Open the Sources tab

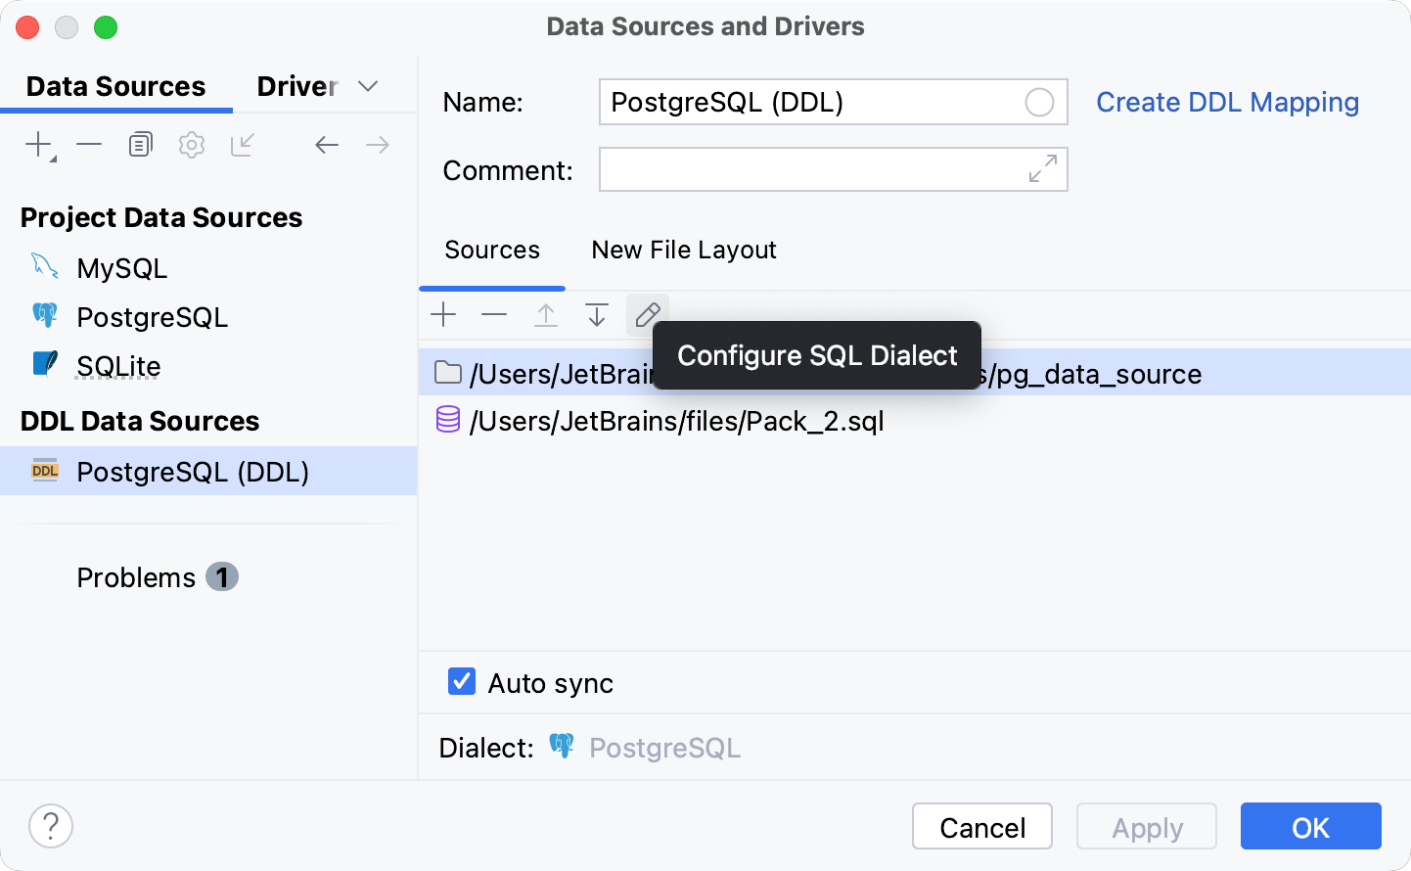pos(491,250)
